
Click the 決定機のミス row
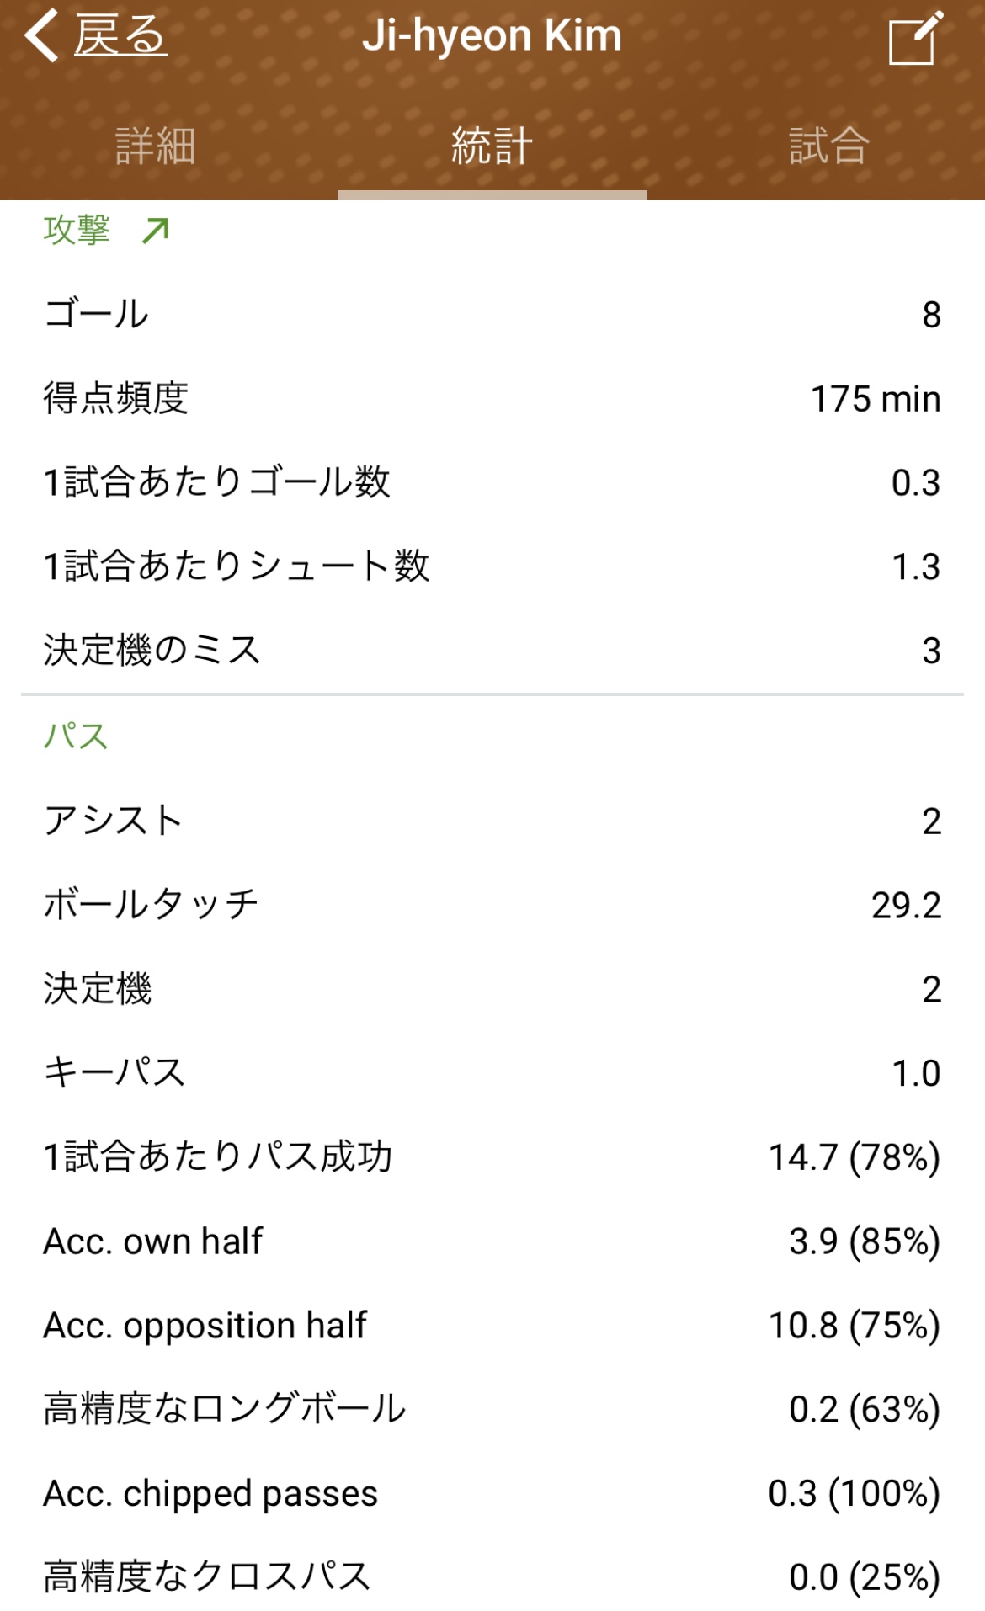[492, 651]
